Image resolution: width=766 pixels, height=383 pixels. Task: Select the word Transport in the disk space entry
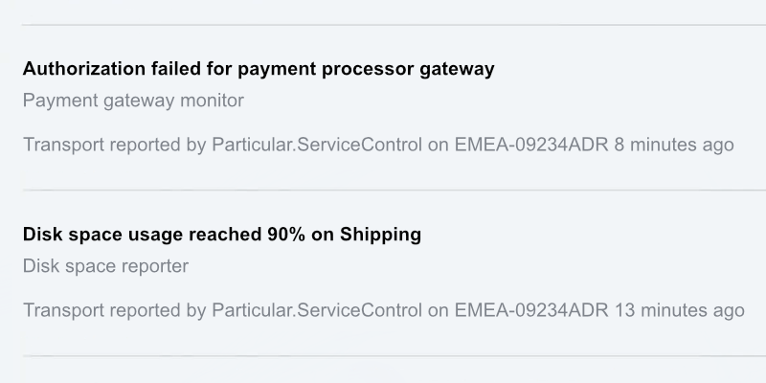pyautogui.click(x=62, y=311)
